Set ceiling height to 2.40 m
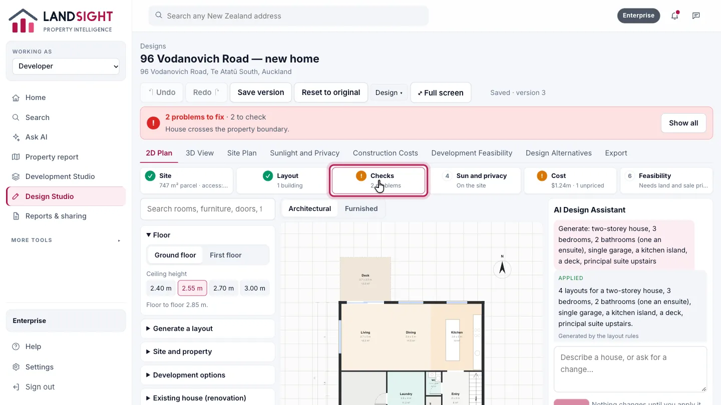The width and height of the screenshot is (721, 405). coord(161,288)
